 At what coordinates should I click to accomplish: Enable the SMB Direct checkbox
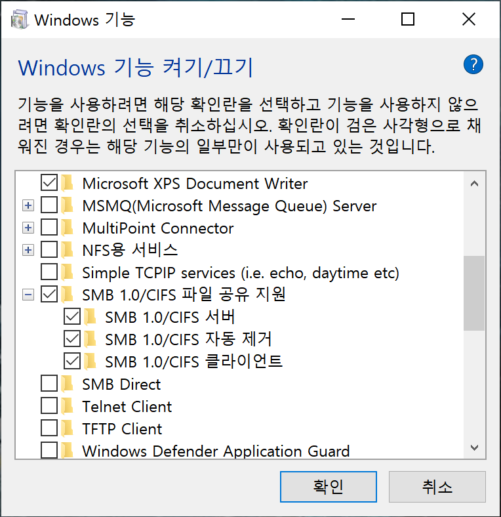(49, 383)
